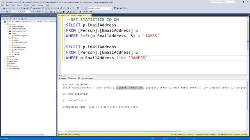Switch to the Live Query Statistics tab

(86, 79)
